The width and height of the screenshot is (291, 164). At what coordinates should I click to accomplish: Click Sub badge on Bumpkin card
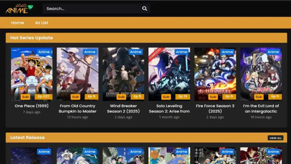point(75,97)
